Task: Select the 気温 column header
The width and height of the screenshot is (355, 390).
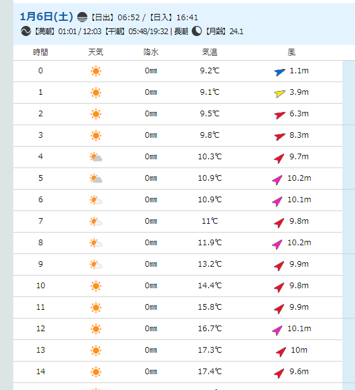Action: (209, 52)
